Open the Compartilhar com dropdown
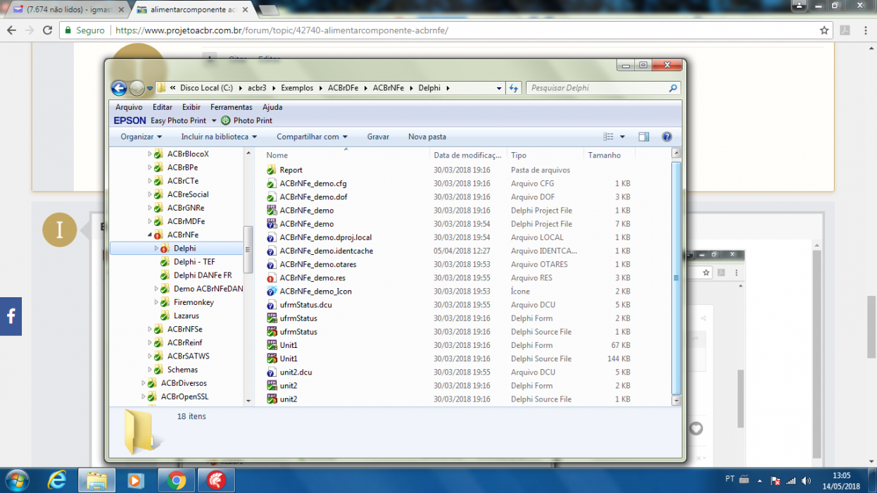The height and width of the screenshot is (493, 877). coord(311,137)
